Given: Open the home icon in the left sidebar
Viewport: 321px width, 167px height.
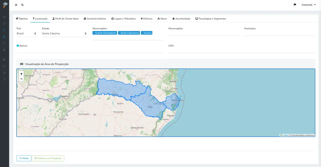Looking at the screenshot, I should pos(4,17).
